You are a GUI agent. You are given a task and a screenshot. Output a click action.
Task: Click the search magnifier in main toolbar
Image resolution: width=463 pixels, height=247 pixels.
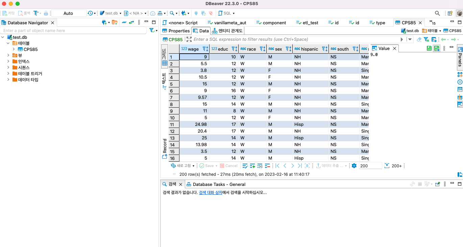(172, 13)
